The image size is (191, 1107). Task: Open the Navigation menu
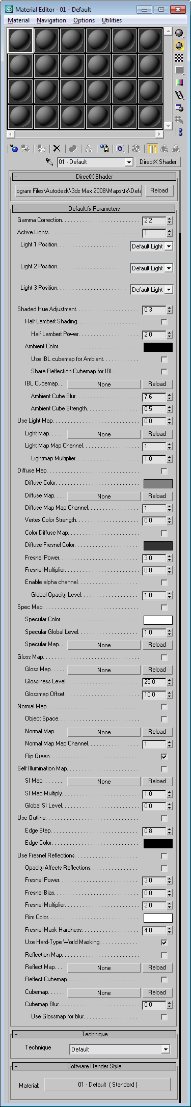[x=51, y=20]
